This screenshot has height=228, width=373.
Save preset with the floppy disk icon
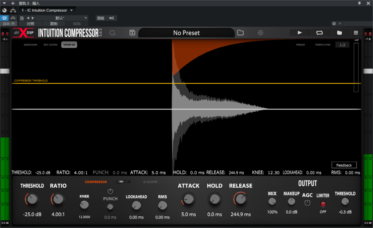point(132,33)
